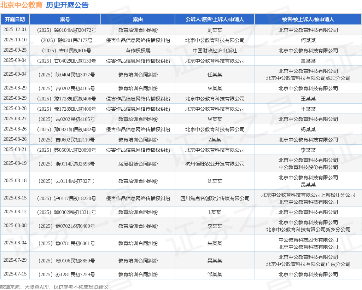Click defendant 北京中公教育科技有限公司咸阳分公司

pos(308,78)
